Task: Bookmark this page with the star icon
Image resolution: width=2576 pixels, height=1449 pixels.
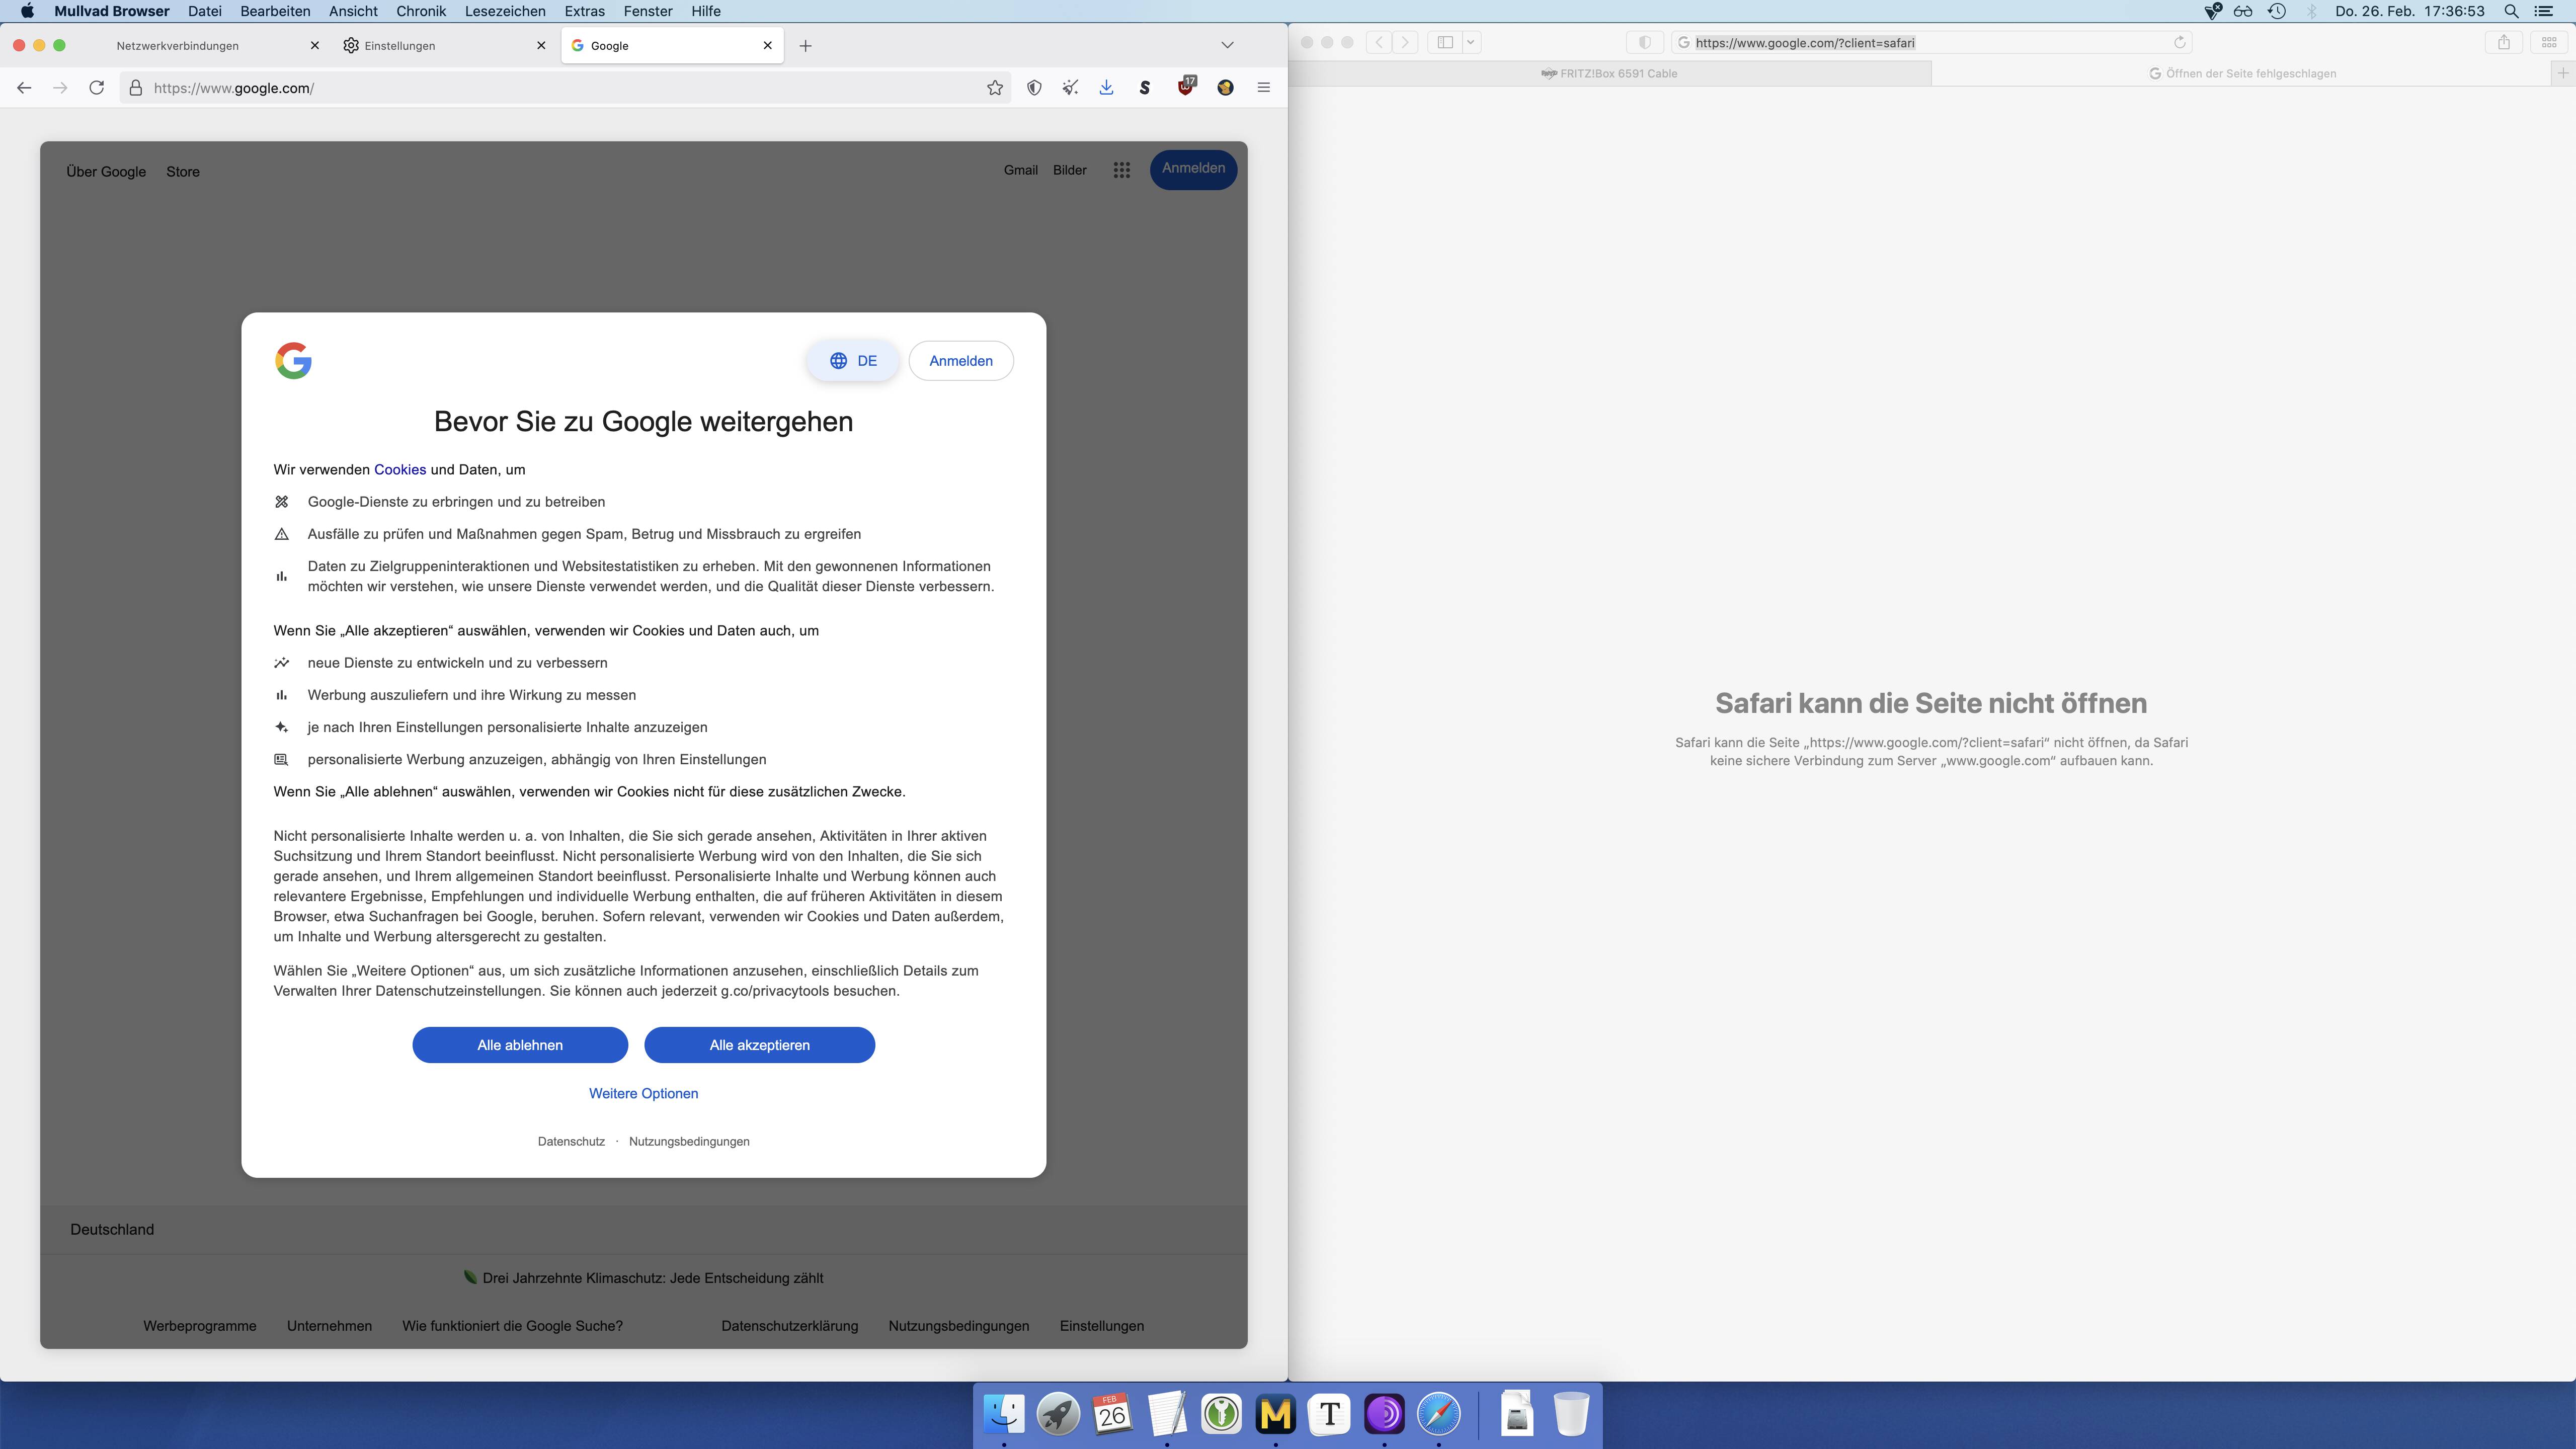Action: point(994,88)
